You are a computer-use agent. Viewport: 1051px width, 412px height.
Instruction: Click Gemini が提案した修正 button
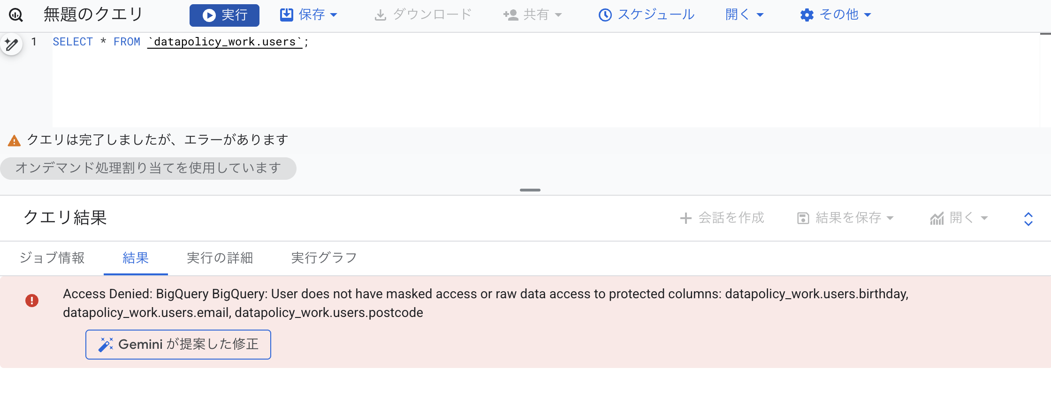tap(178, 345)
